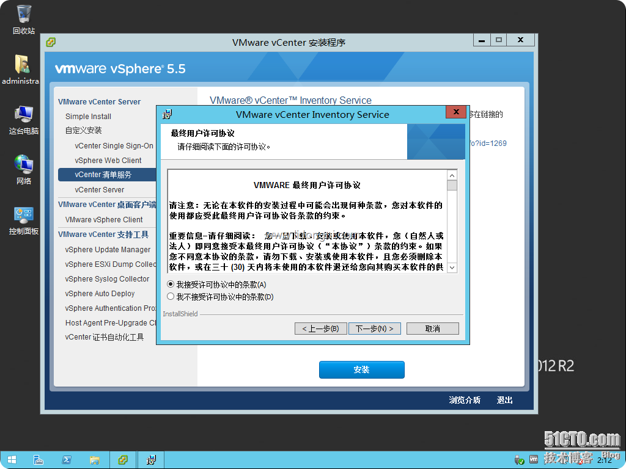
Task: Click the VMware vCenter Server heading
Action: click(x=99, y=102)
